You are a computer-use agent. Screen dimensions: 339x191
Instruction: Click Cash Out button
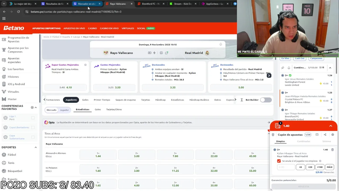tap(300, 58)
